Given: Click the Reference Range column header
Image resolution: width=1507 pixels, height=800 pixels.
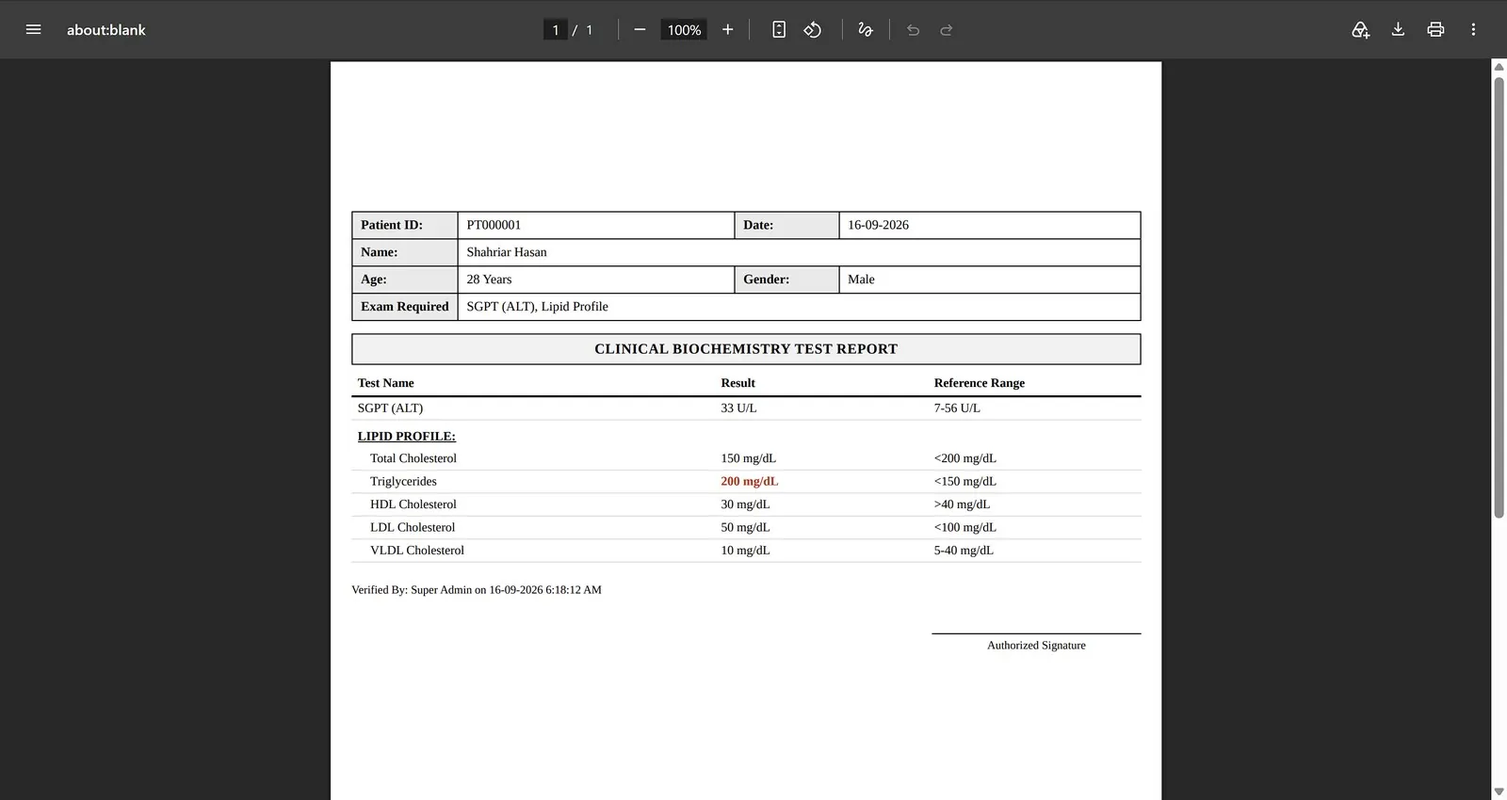Looking at the screenshot, I should [x=979, y=383].
